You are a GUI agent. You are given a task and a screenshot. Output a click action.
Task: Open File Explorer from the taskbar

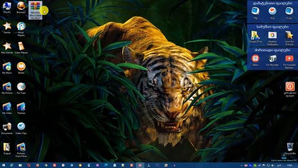tap(20, 165)
